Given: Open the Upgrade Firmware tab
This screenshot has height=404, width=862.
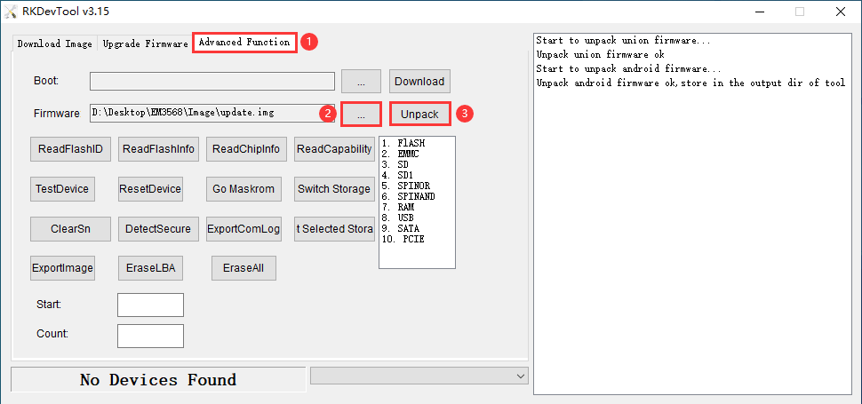Looking at the screenshot, I should (145, 43).
